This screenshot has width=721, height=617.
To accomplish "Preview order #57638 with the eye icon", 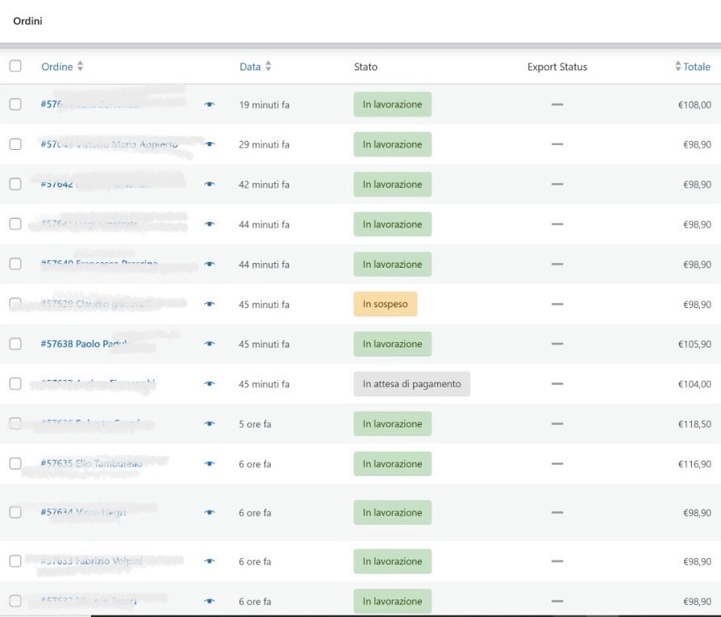I will click(x=210, y=344).
